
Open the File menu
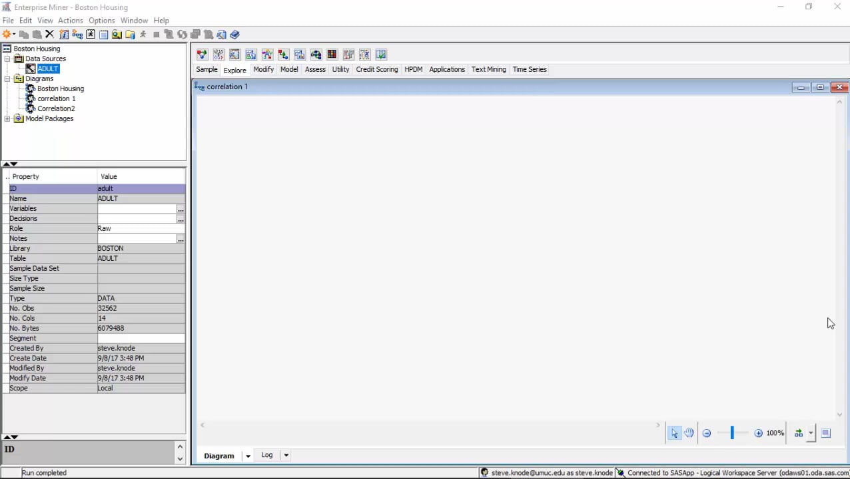tap(8, 21)
